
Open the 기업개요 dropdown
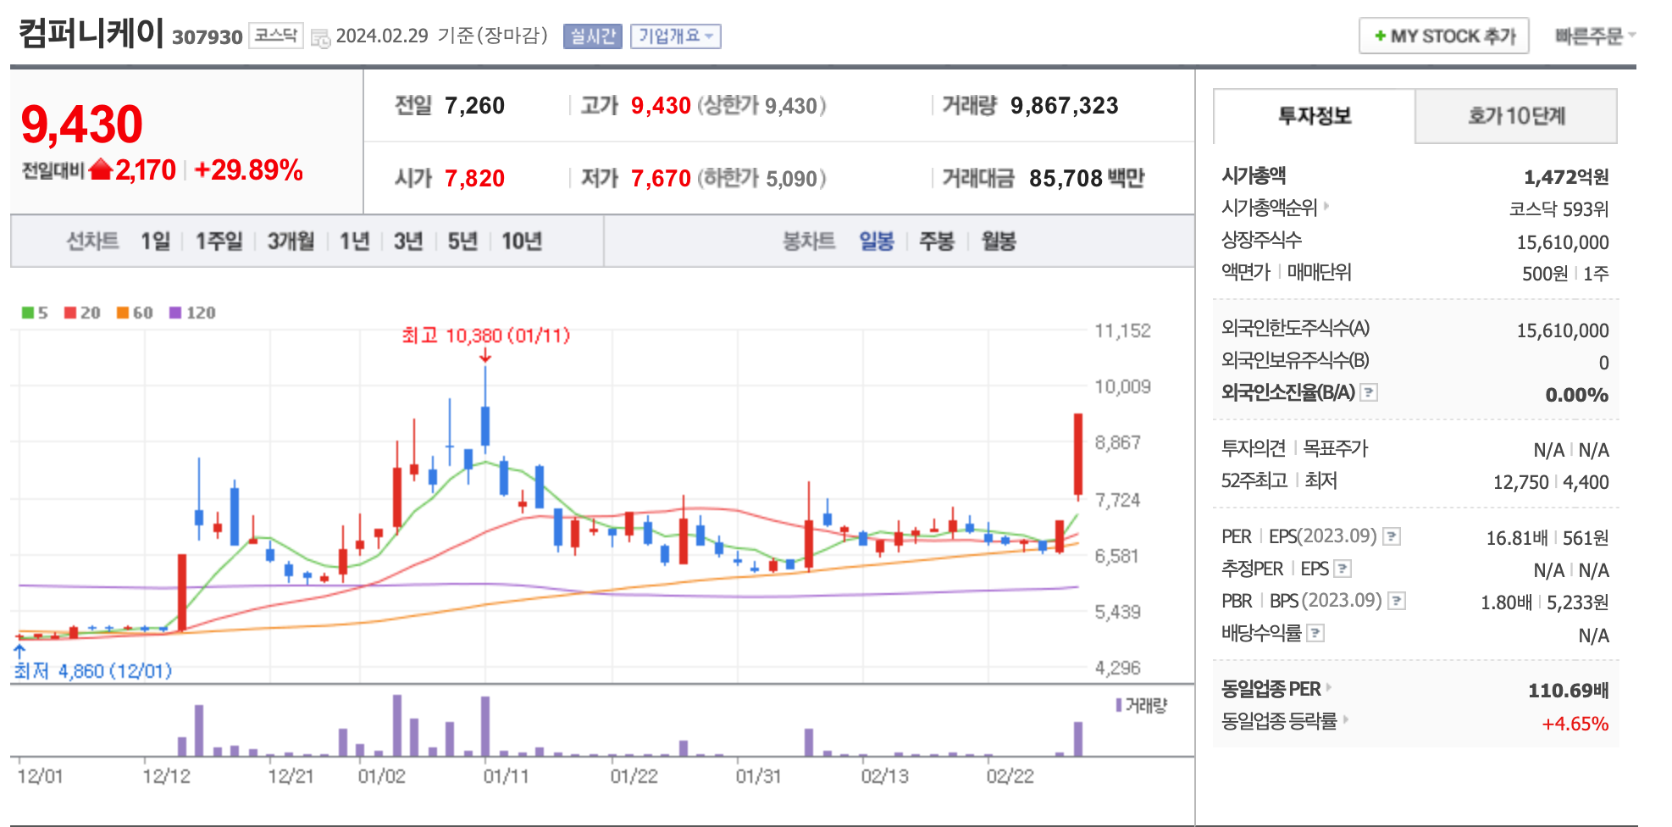[676, 36]
